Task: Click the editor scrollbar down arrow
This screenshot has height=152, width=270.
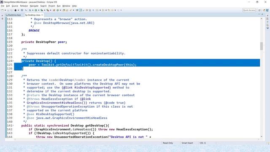Action: (262, 136)
